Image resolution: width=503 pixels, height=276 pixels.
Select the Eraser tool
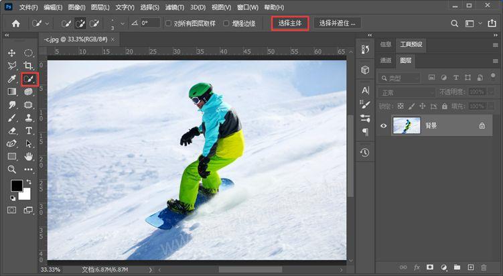click(x=12, y=131)
